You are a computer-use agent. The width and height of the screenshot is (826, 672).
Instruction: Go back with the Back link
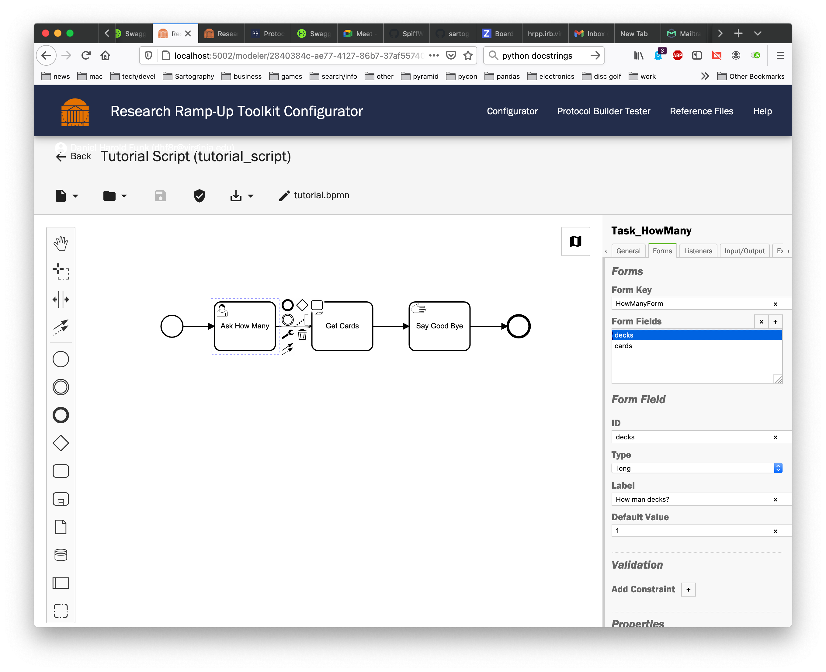[73, 156]
